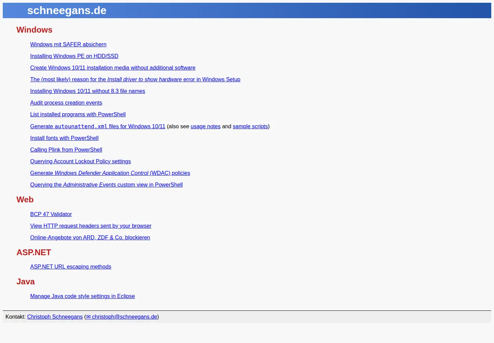Follow the 'sample scripts' link
494x343 pixels.
tap(250, 126)
